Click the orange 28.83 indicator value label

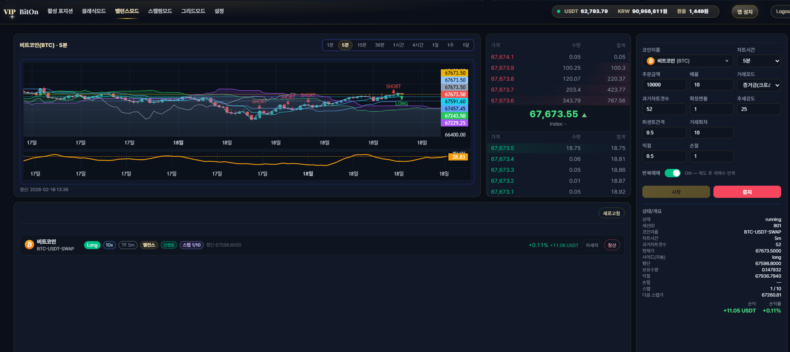pyautogui.click(x=458, y=157)
